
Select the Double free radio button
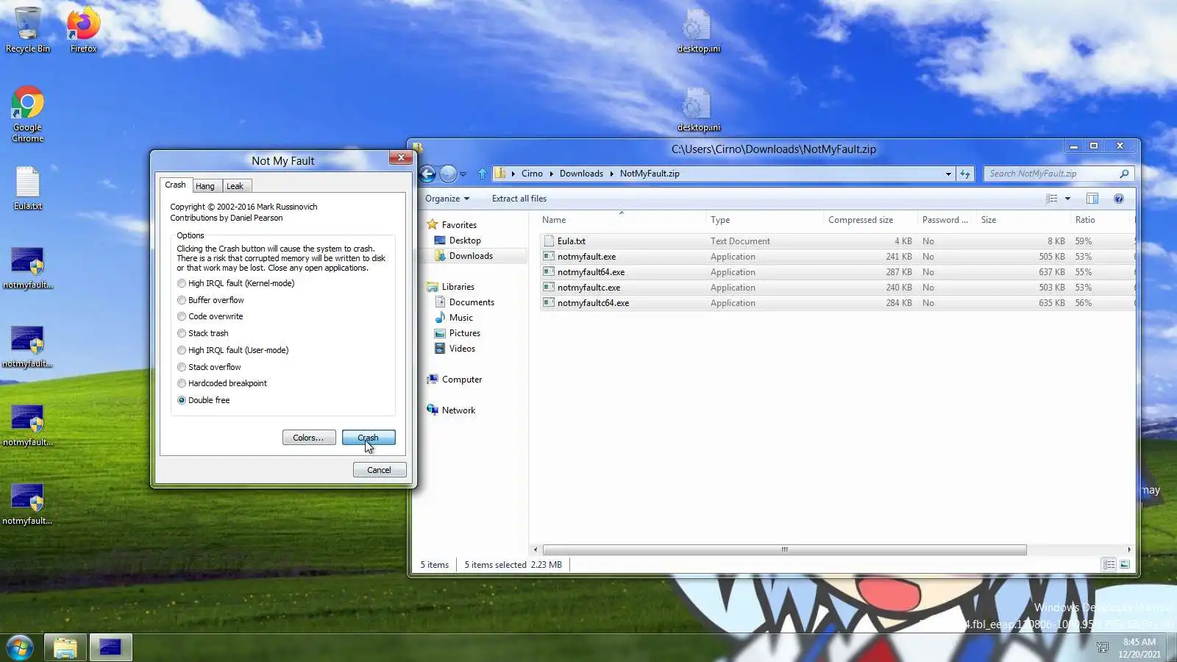182,400
